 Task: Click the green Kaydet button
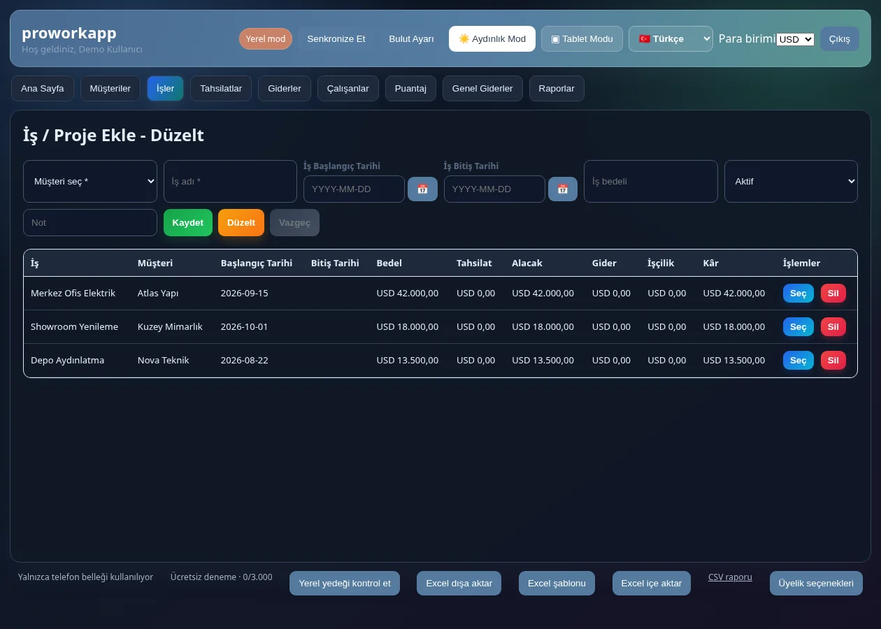click(188, 222)
